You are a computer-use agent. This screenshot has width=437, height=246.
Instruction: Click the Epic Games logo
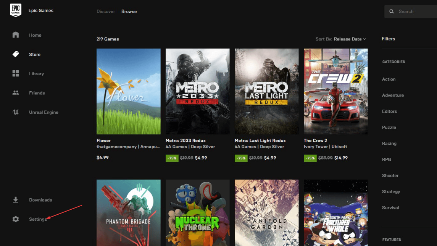point(16,10)
